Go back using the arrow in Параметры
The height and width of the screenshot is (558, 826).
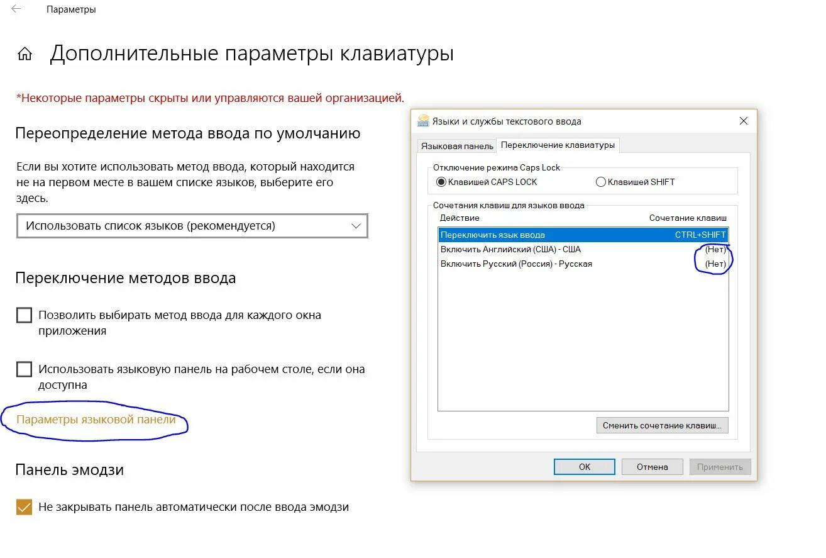click(16, 9)
